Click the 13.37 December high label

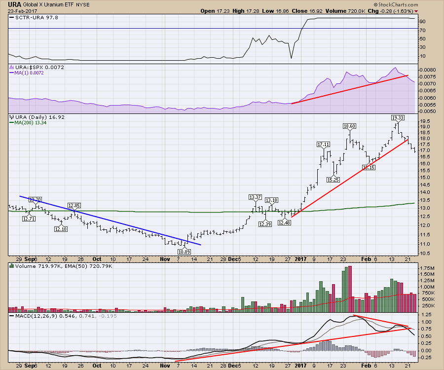pyautogui.click(x=255, y=197)
